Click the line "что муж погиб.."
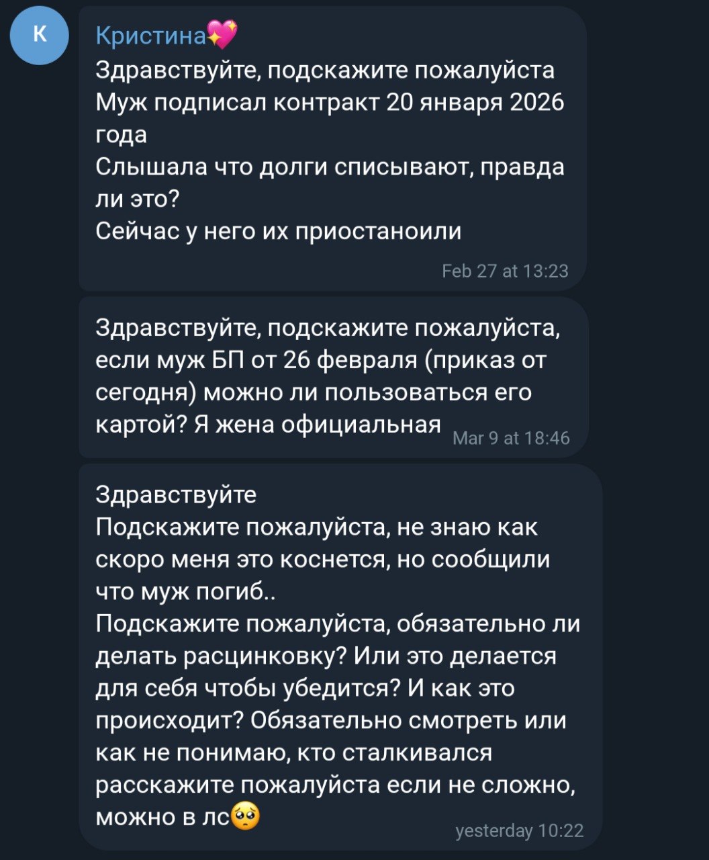709x860 pixels. (x=191, y=592)
